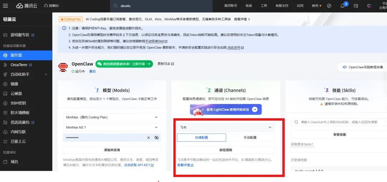Click the 前往授权 button

[x=226, y=150]
